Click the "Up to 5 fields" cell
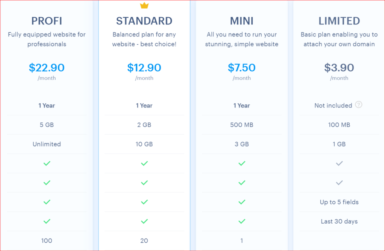Screen dimensions: 385x251 pos(339,202)
